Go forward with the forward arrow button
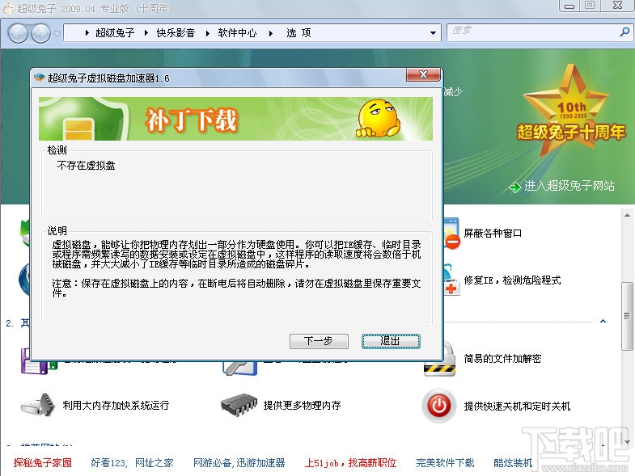 [40, 33]
